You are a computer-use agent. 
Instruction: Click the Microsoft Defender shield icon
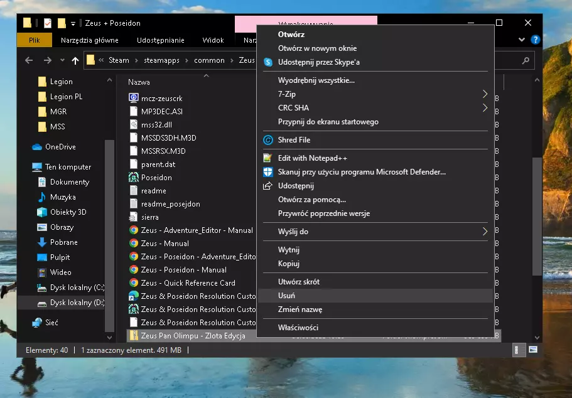(x=268, y=172)
